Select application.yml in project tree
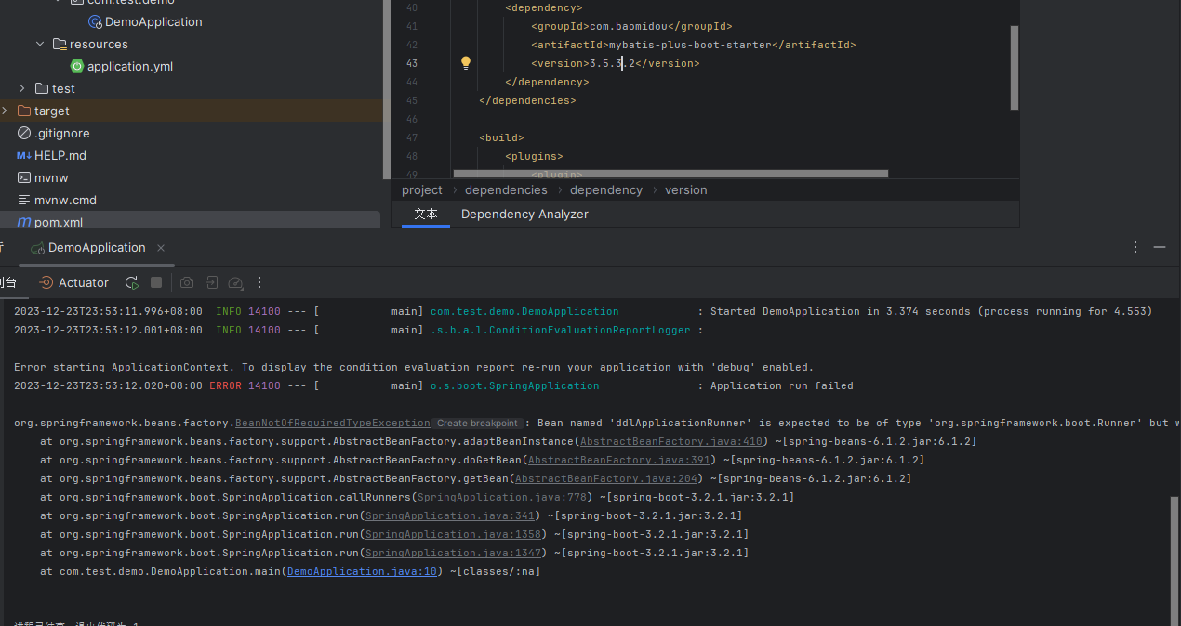The width and height of the screenshot is (1181, 626). (x=129, y=66)
